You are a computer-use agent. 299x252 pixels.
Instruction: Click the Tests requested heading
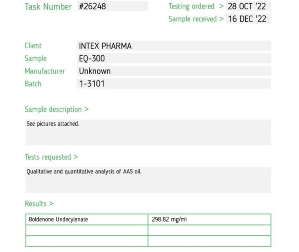51,157
